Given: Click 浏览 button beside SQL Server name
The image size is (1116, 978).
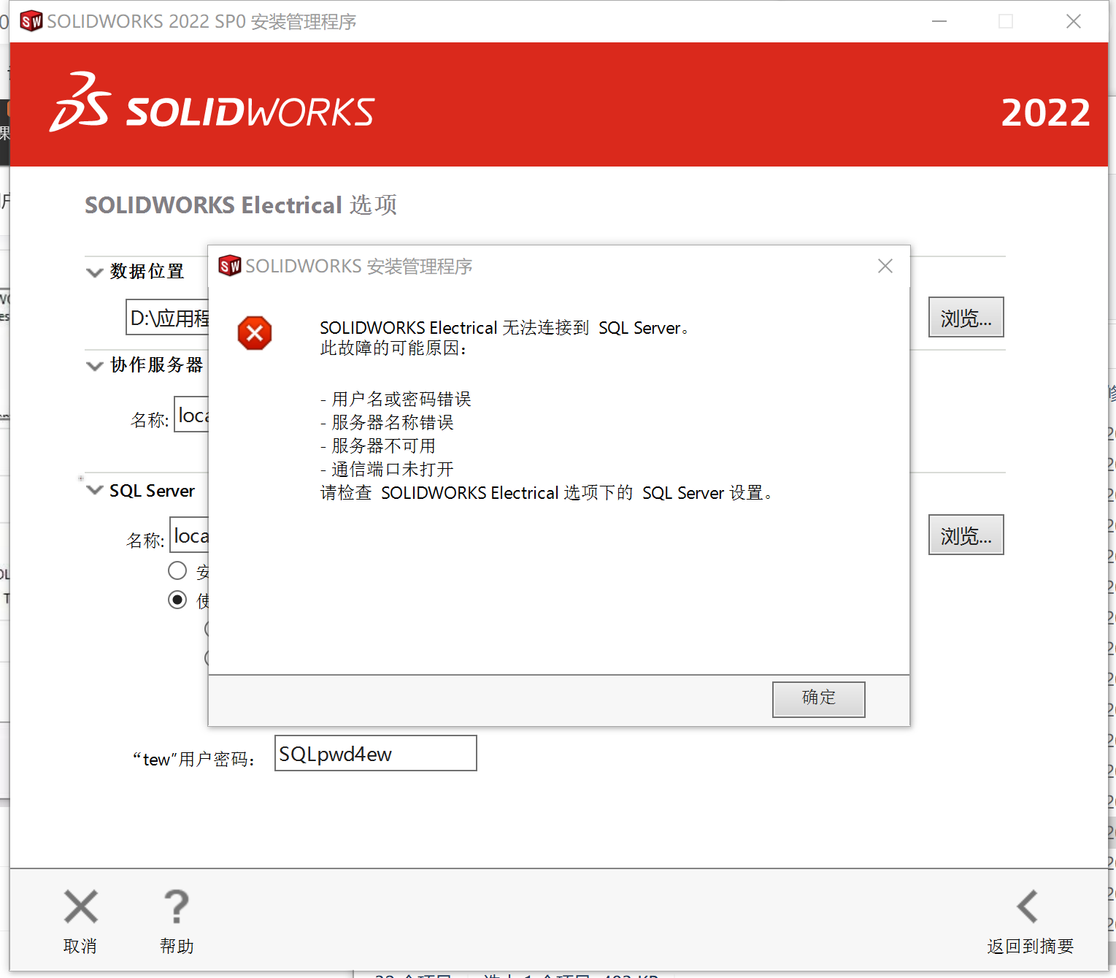Looking at the screenshot, I should pyautogui.click(x=965, y=535).
